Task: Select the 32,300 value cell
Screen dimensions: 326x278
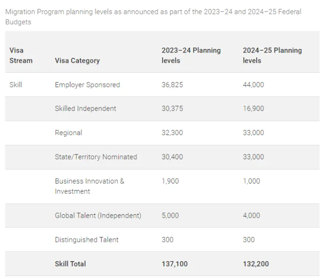Action: pyautogui.click(x=172, y=133)
